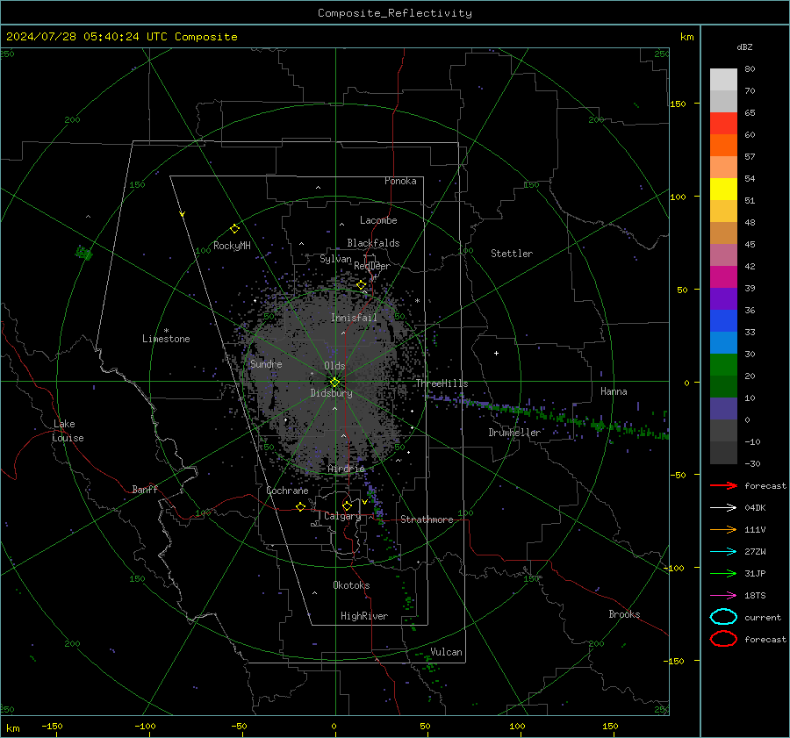This screenshot has width=790, height=738.
Task: Click the '-150' label on bottom axis
Action: pyautogui.click(x=52, y=726)
